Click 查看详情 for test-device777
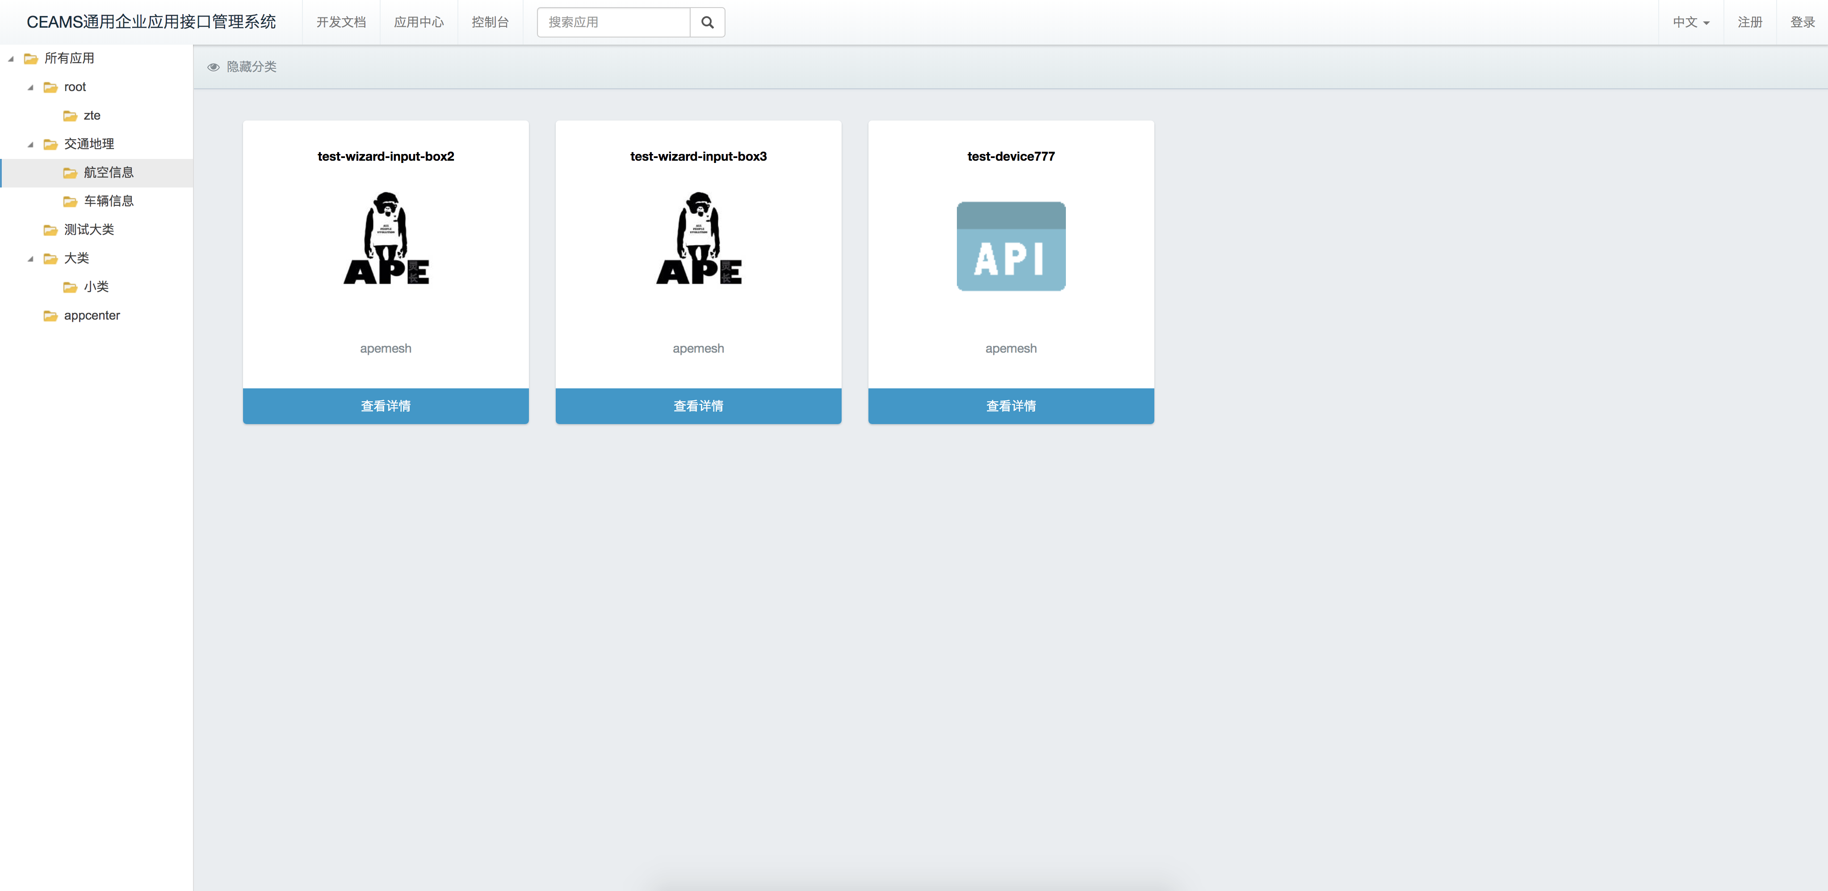 point(1011,406)
